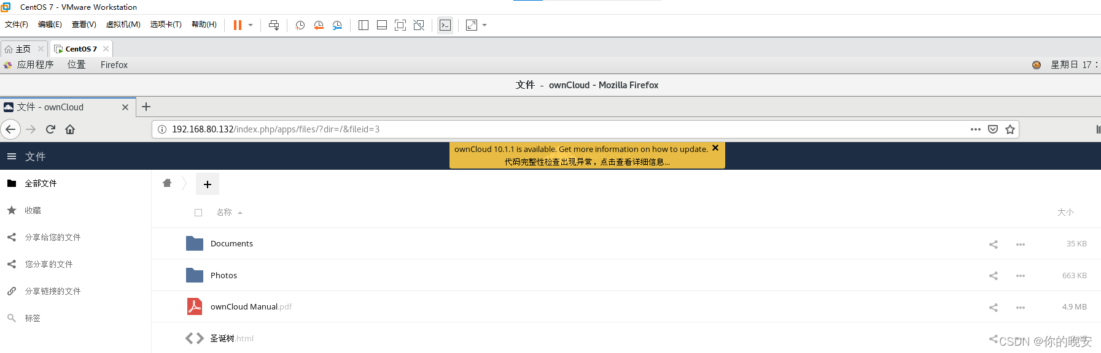This screenshot has height=353, width=1101.
Task: Sort files by 大小 column
Action: (1065, 212)
